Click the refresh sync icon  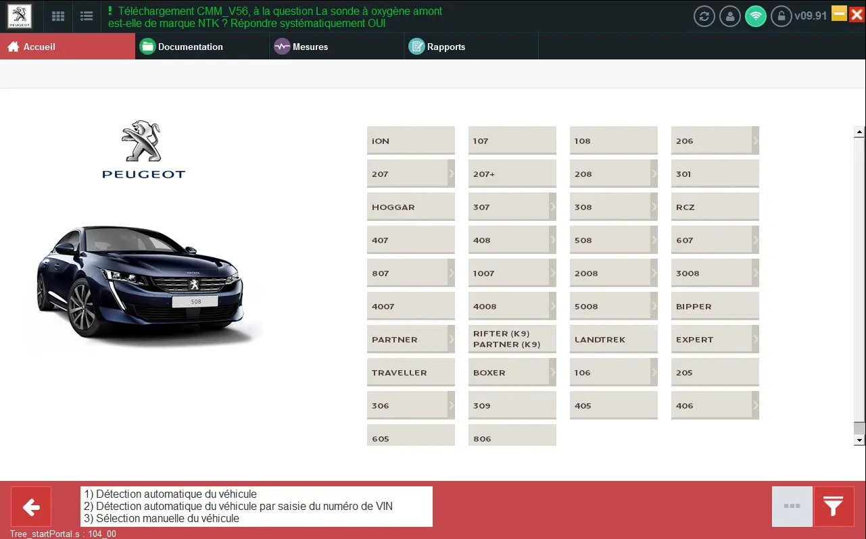(704, 16)
